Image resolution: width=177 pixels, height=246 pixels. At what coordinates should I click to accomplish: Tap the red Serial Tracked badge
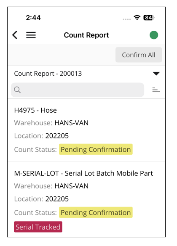point(38,227)
